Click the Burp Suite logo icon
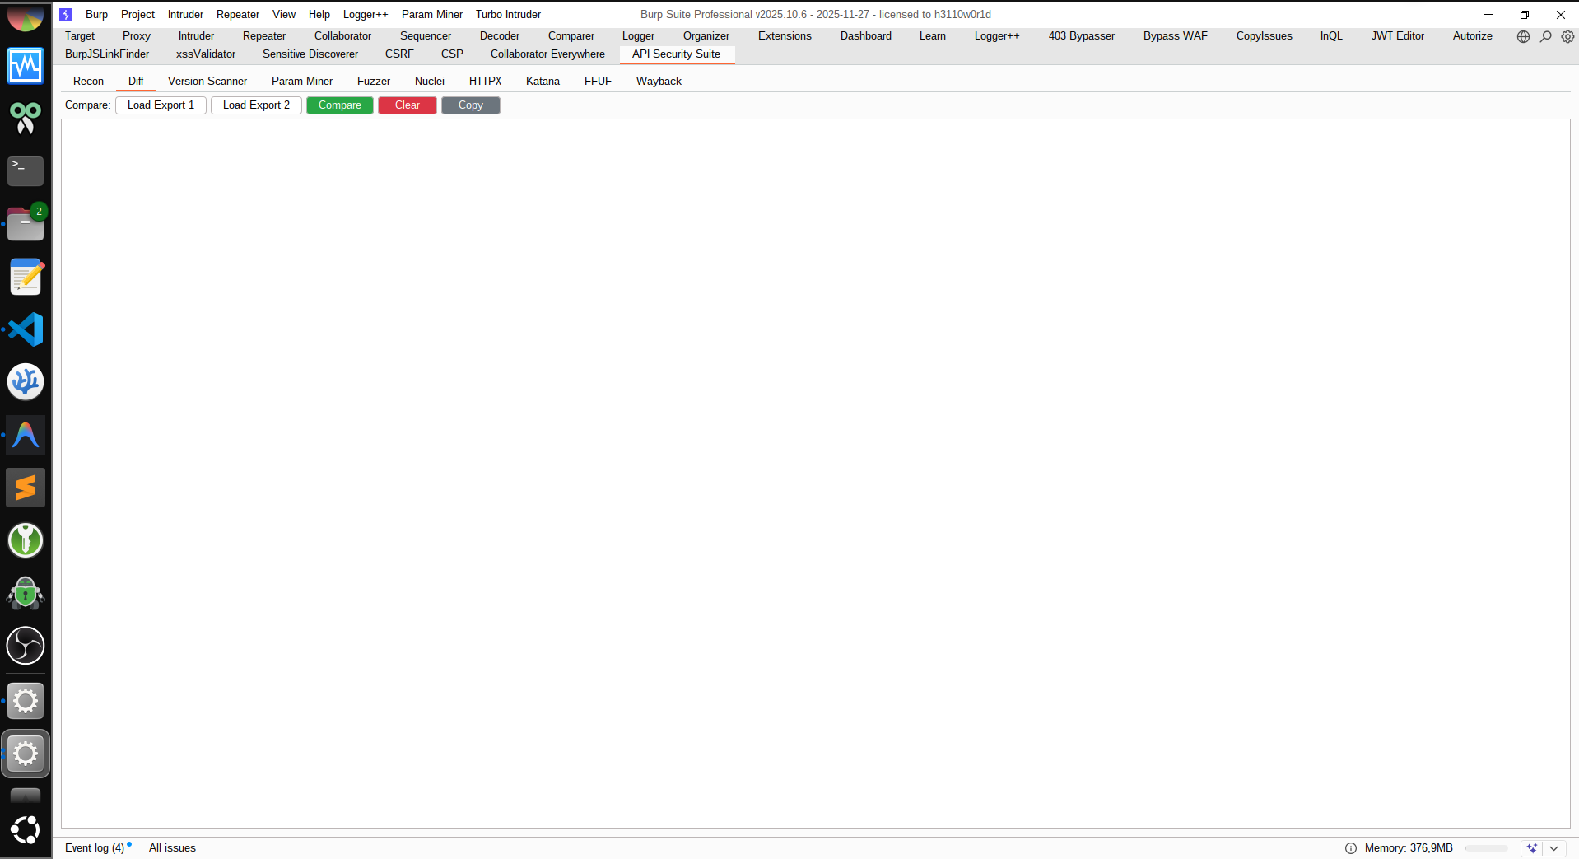Image resolution: width=1579 pixels, height=859 pixels. 67,15
